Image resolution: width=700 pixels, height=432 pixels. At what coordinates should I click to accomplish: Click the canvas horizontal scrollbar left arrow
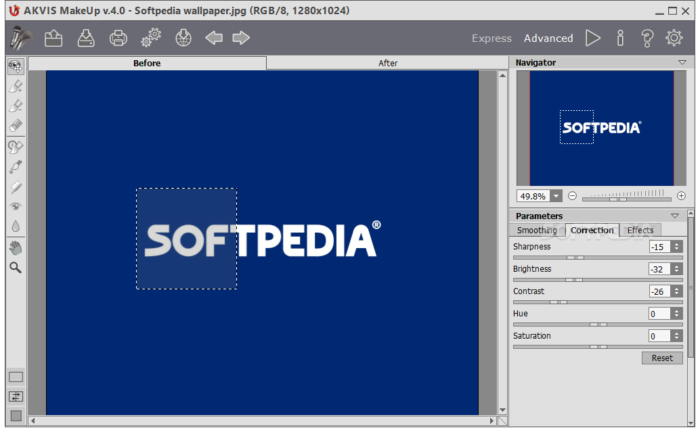click(x=32, y=421)
